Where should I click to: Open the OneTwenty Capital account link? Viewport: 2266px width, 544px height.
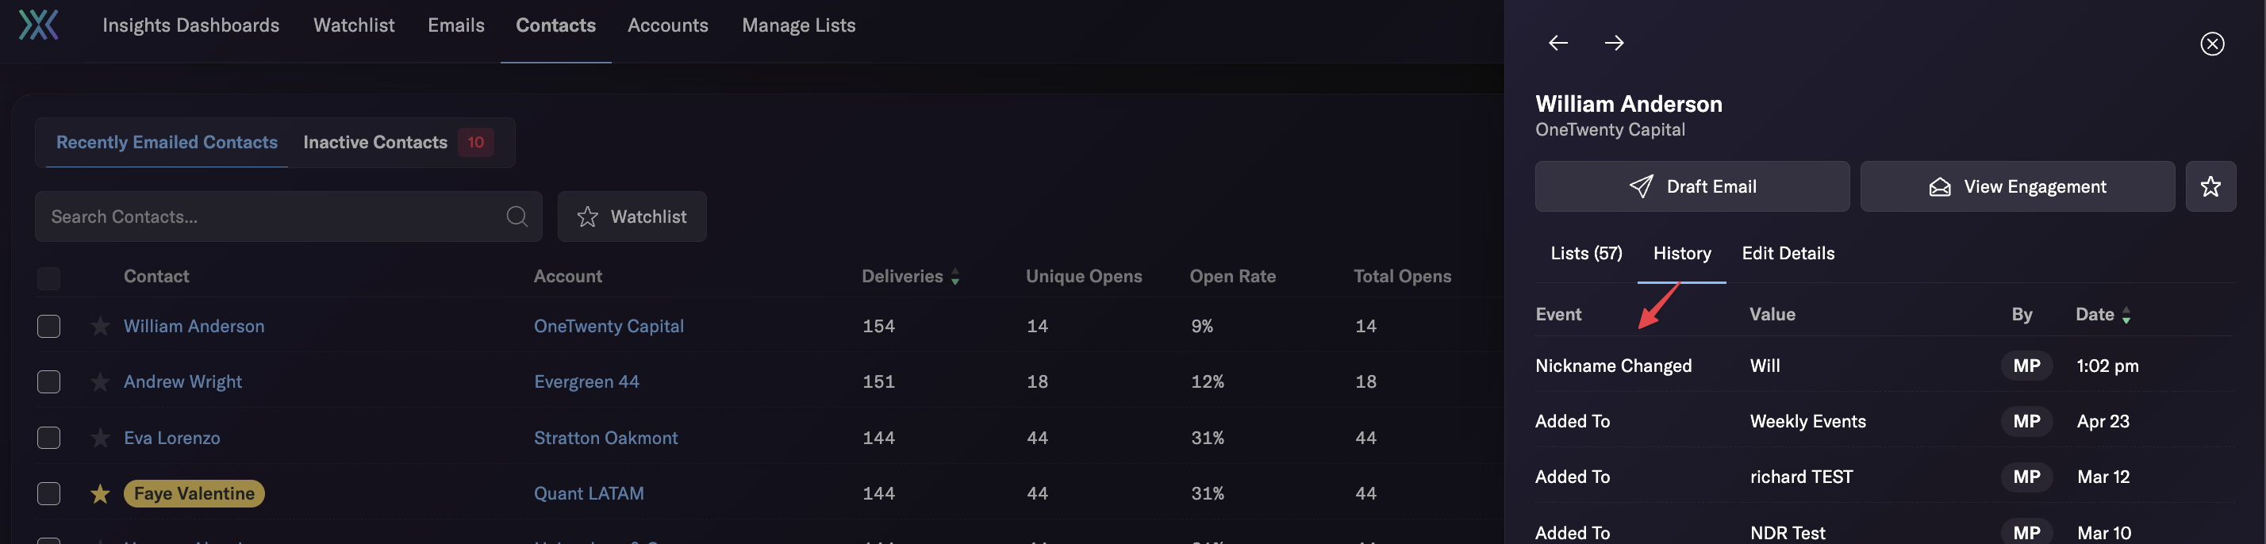tap(608, 326)
